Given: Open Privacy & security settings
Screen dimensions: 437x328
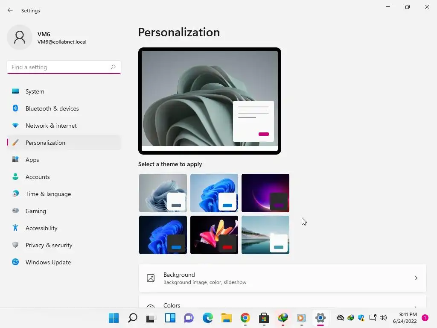Looking at the screenshot, I should (64, 245).
